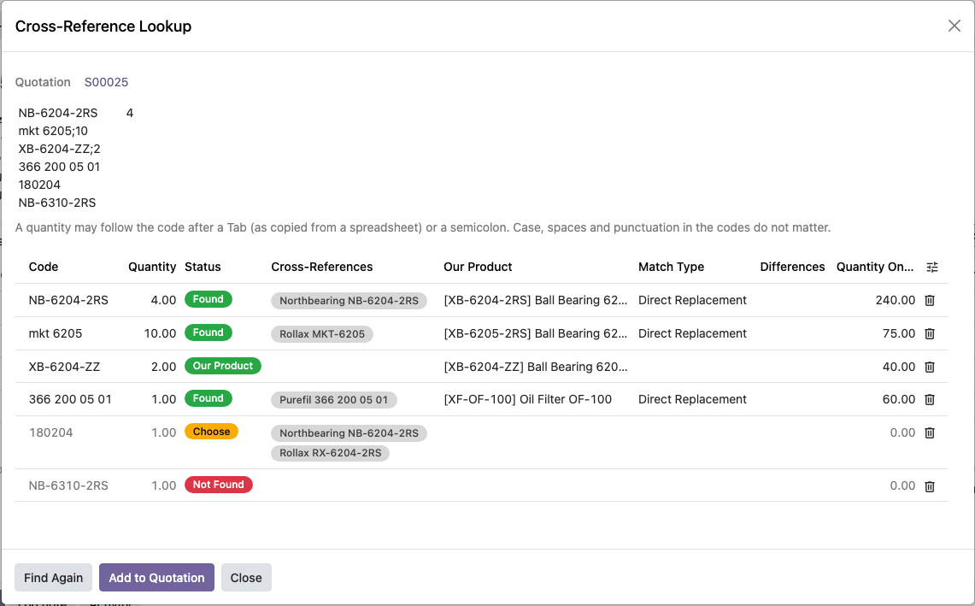
Task: Open the optional columns settings icon
Action: [932, 268]
